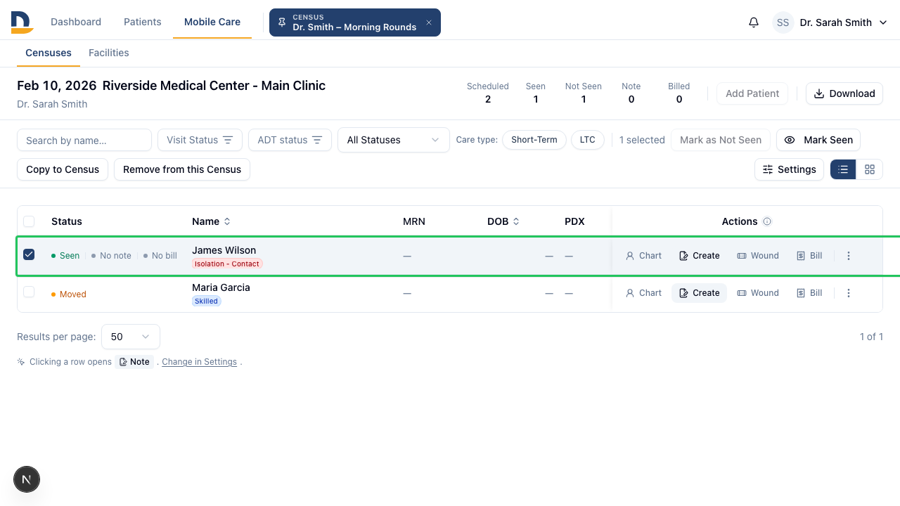Open the results per page dropdown

(131, 337)
